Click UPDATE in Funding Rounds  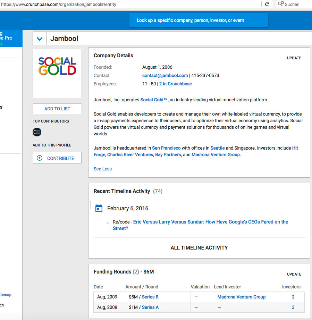(294, 274)
